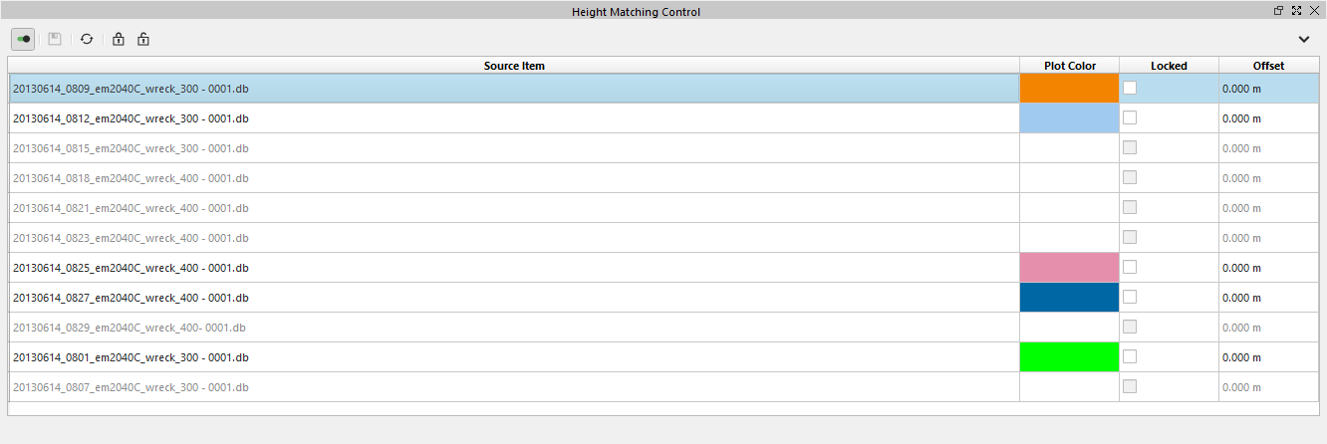Click the Plot Color column header

click(x=1069, y=66)
